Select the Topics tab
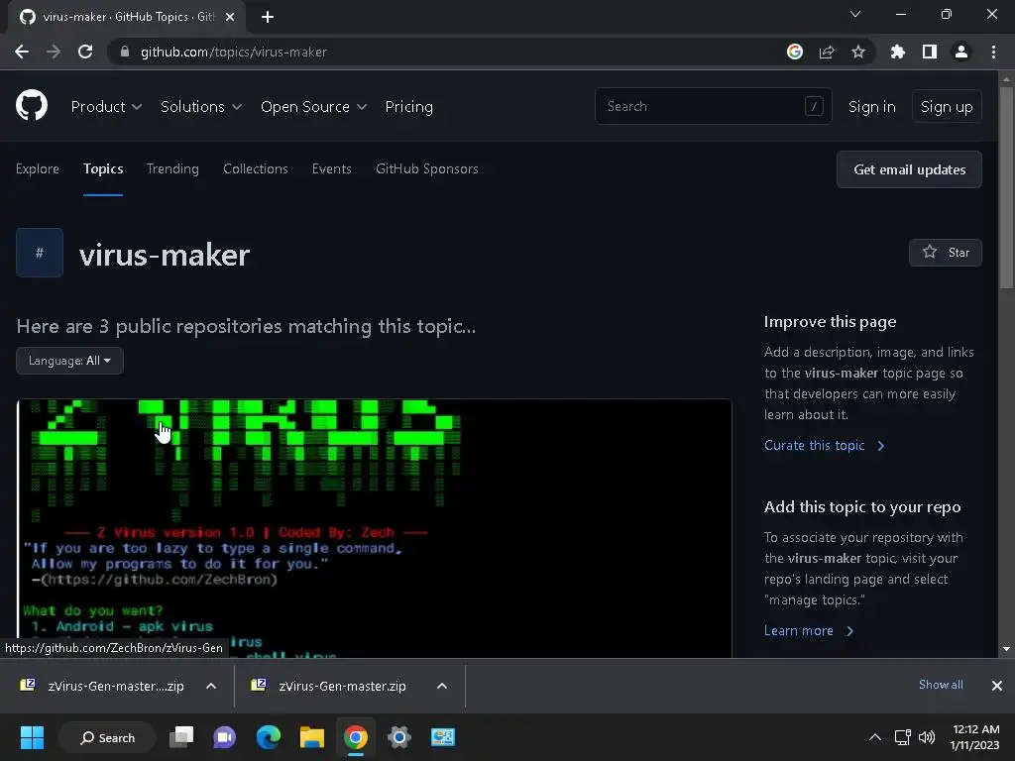Image resolution: width=1015 pixels, height=761 pixels. click(x=103, y=168)
